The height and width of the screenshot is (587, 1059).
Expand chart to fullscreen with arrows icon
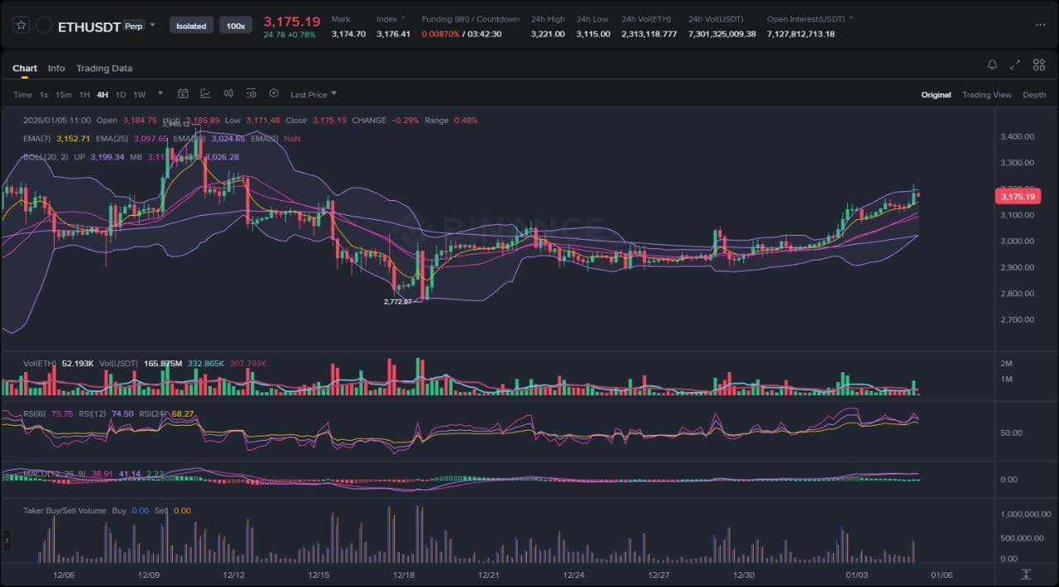[1015, 64]
